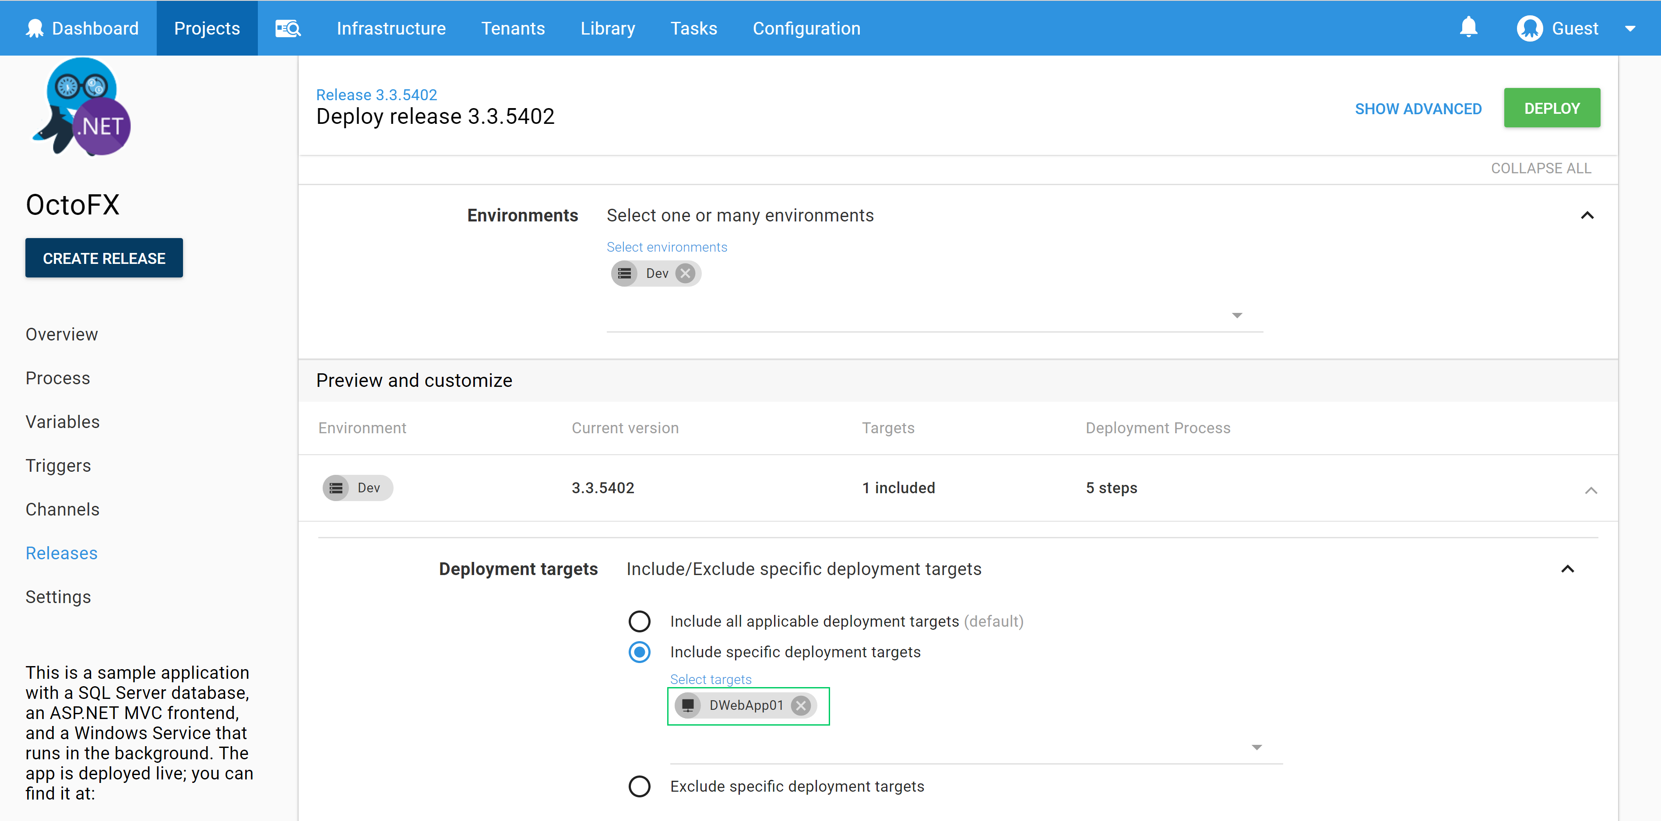Open the Guest user dropdown arrow
The image size is (1661, 821).
[1630, 28]
